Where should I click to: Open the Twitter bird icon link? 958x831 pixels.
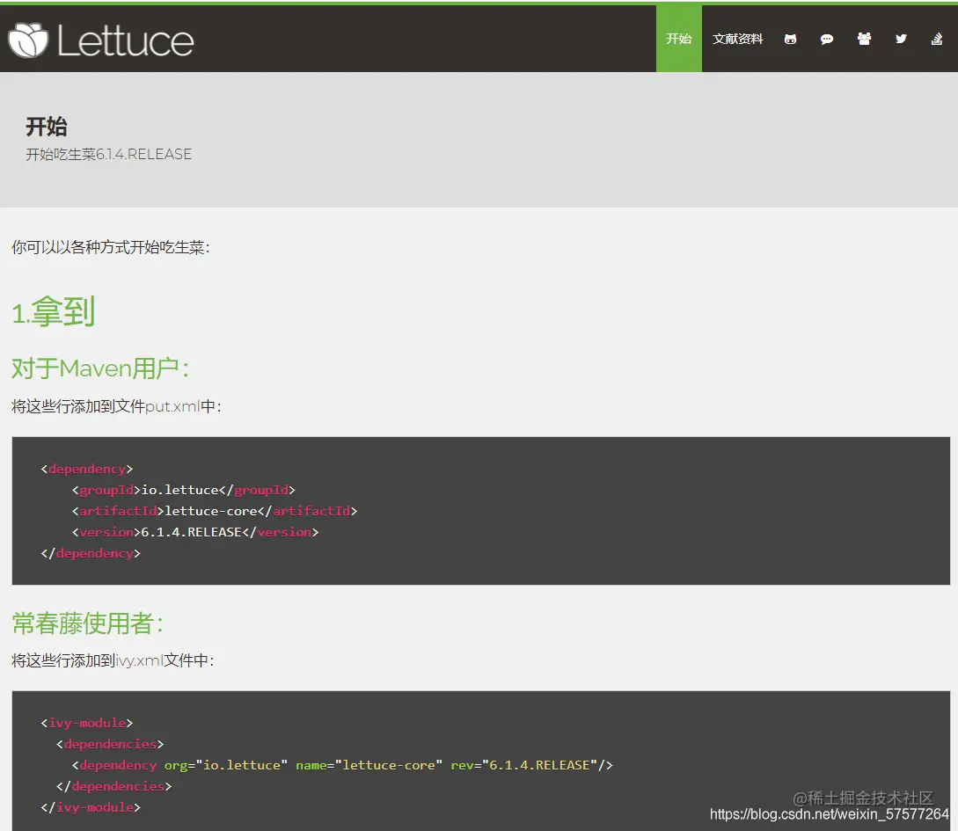click(901, 39)
